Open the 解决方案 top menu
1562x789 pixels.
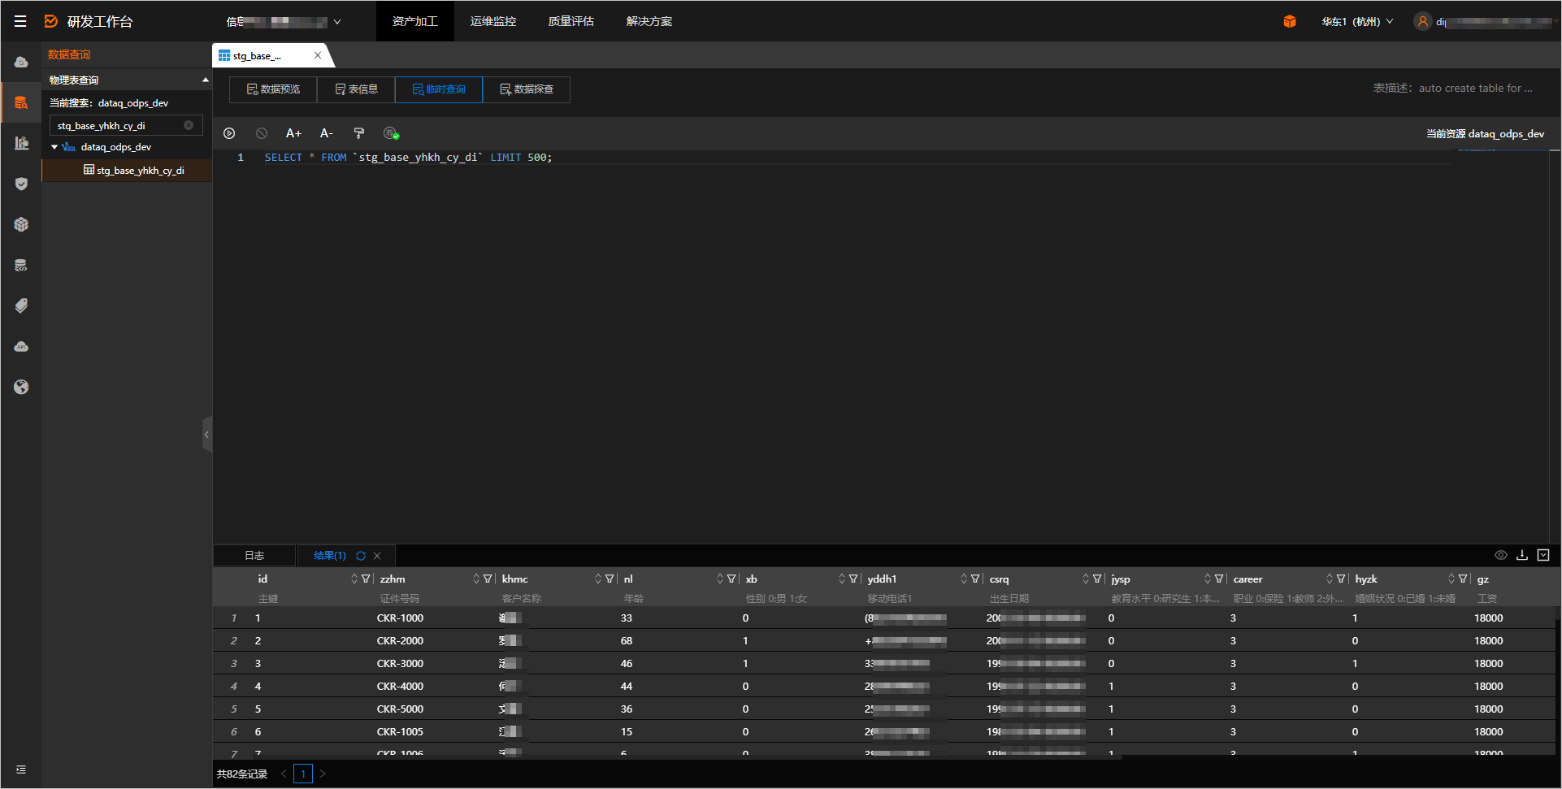click(649, 21)
